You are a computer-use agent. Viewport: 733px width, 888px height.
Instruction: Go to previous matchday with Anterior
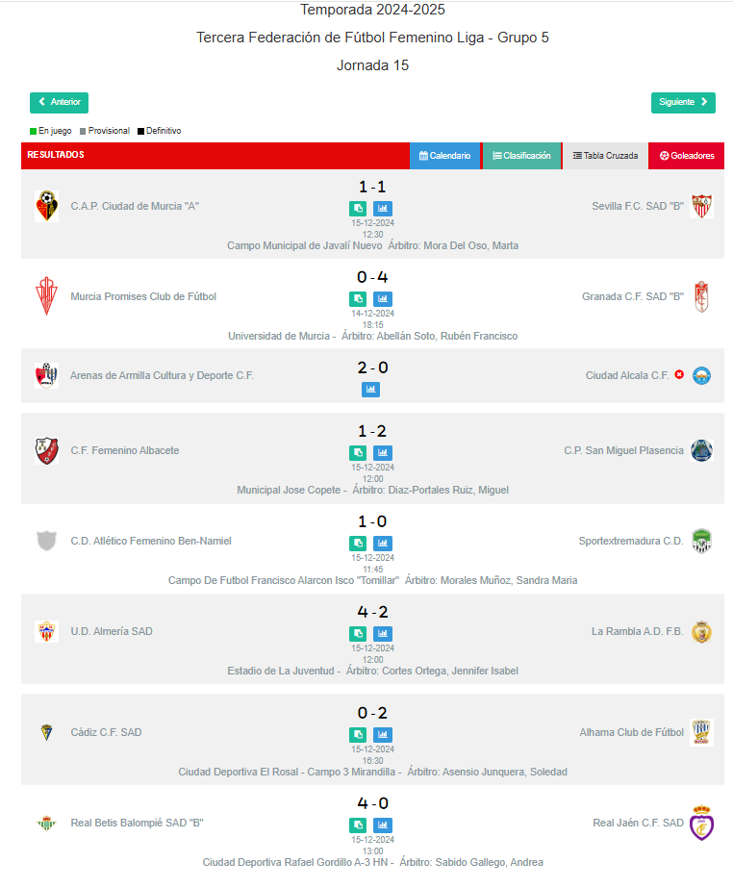tap(60, 102)
